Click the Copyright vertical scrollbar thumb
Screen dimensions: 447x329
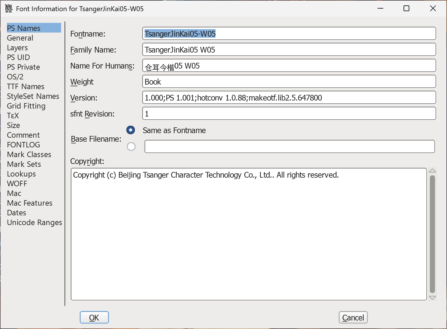[x=432, y=234]
